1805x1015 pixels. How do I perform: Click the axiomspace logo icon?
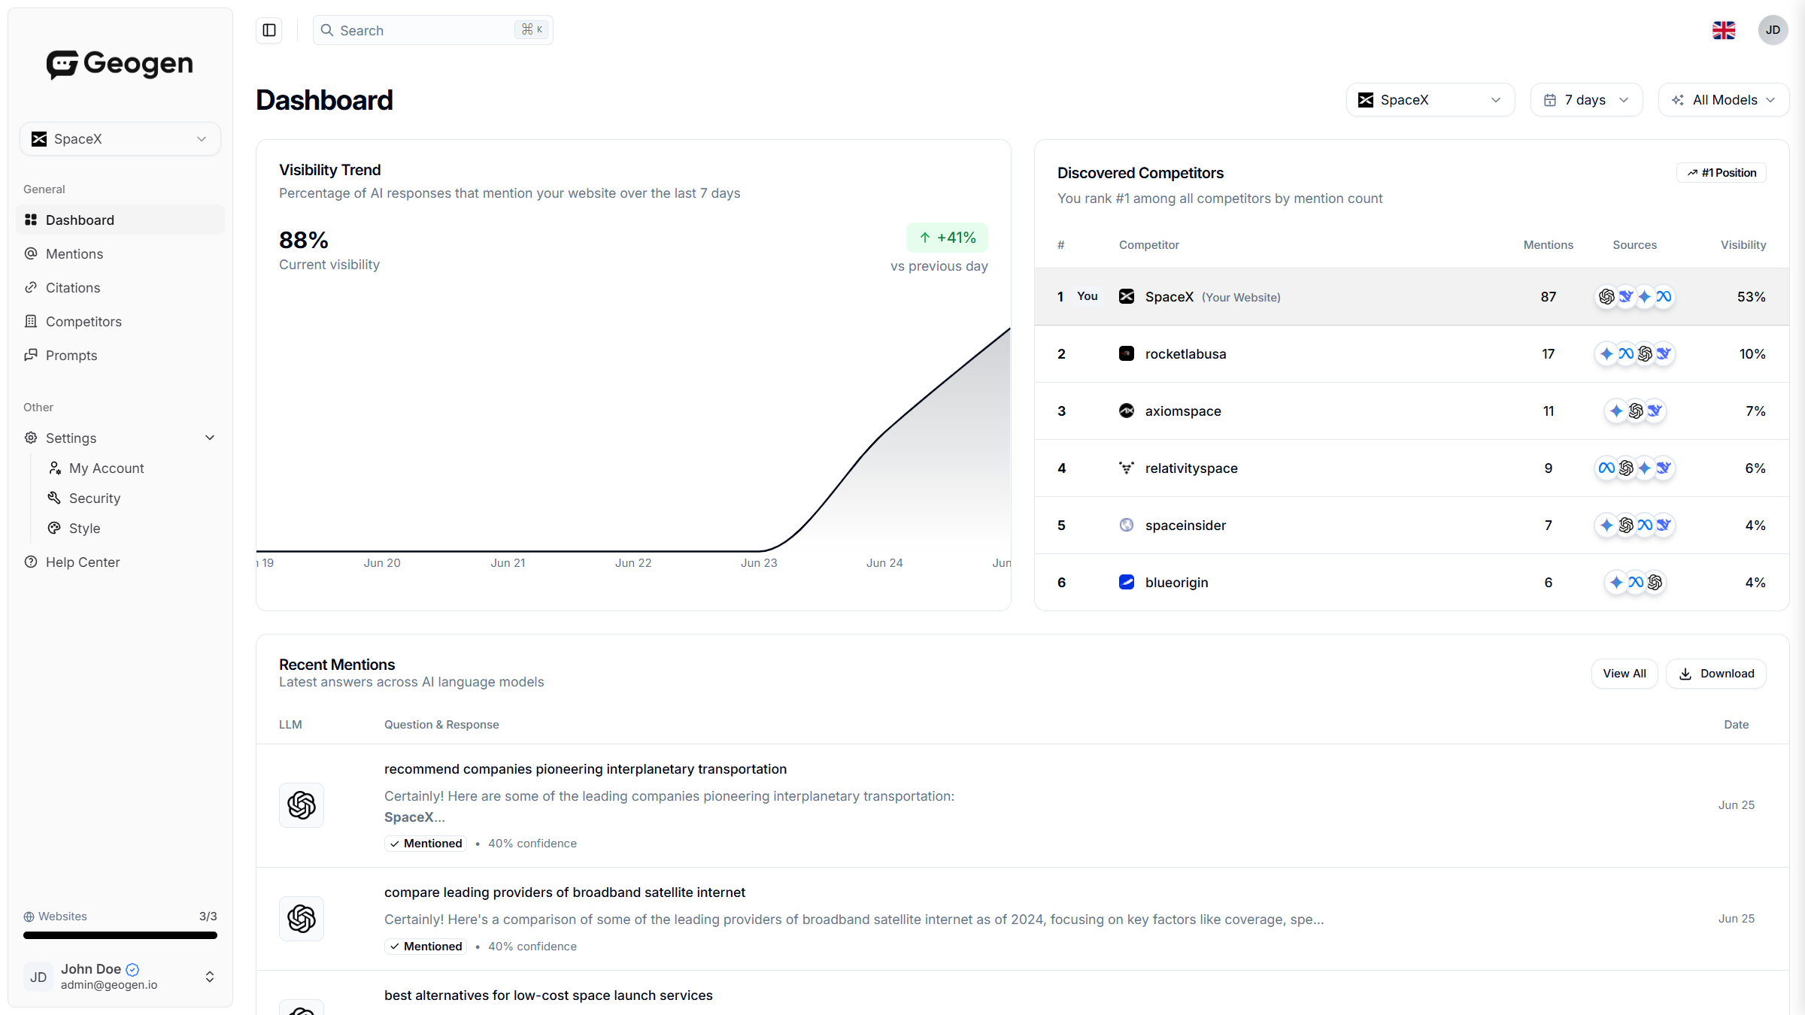(x=1127, y=411)
